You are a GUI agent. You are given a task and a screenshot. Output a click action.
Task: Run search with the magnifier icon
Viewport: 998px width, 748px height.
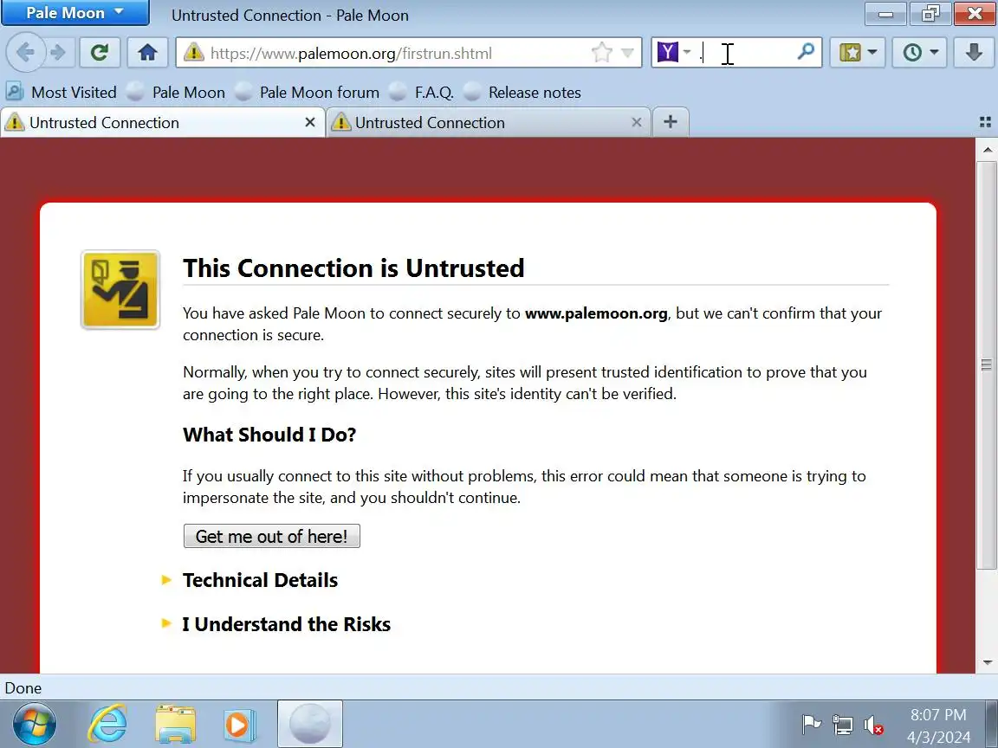(x=806, y=52)
